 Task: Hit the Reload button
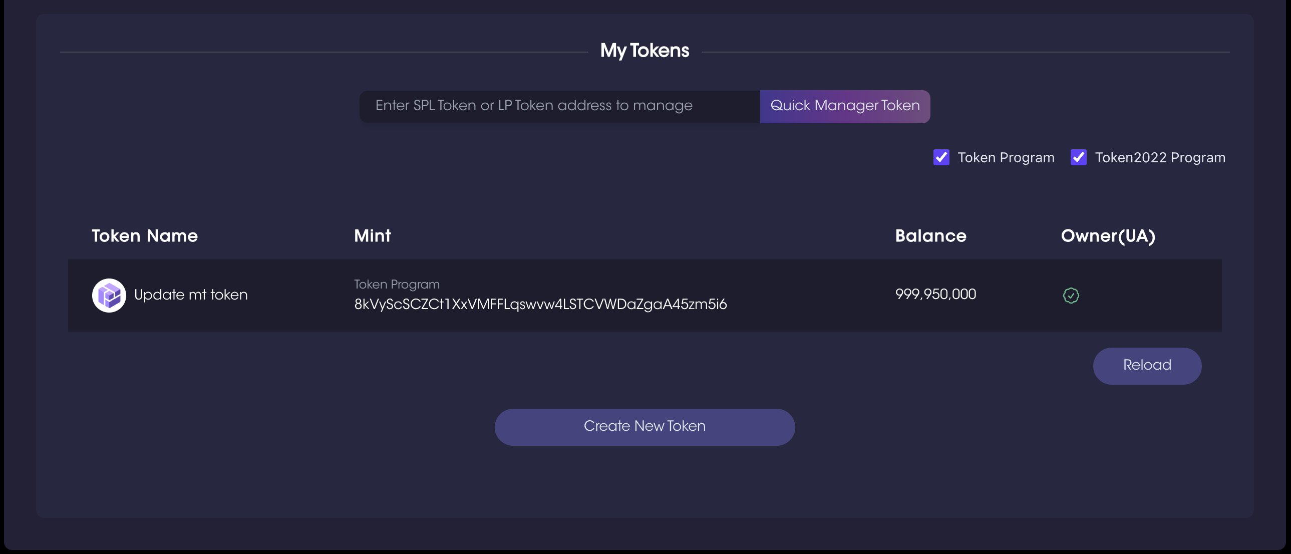click(1147, 366)
